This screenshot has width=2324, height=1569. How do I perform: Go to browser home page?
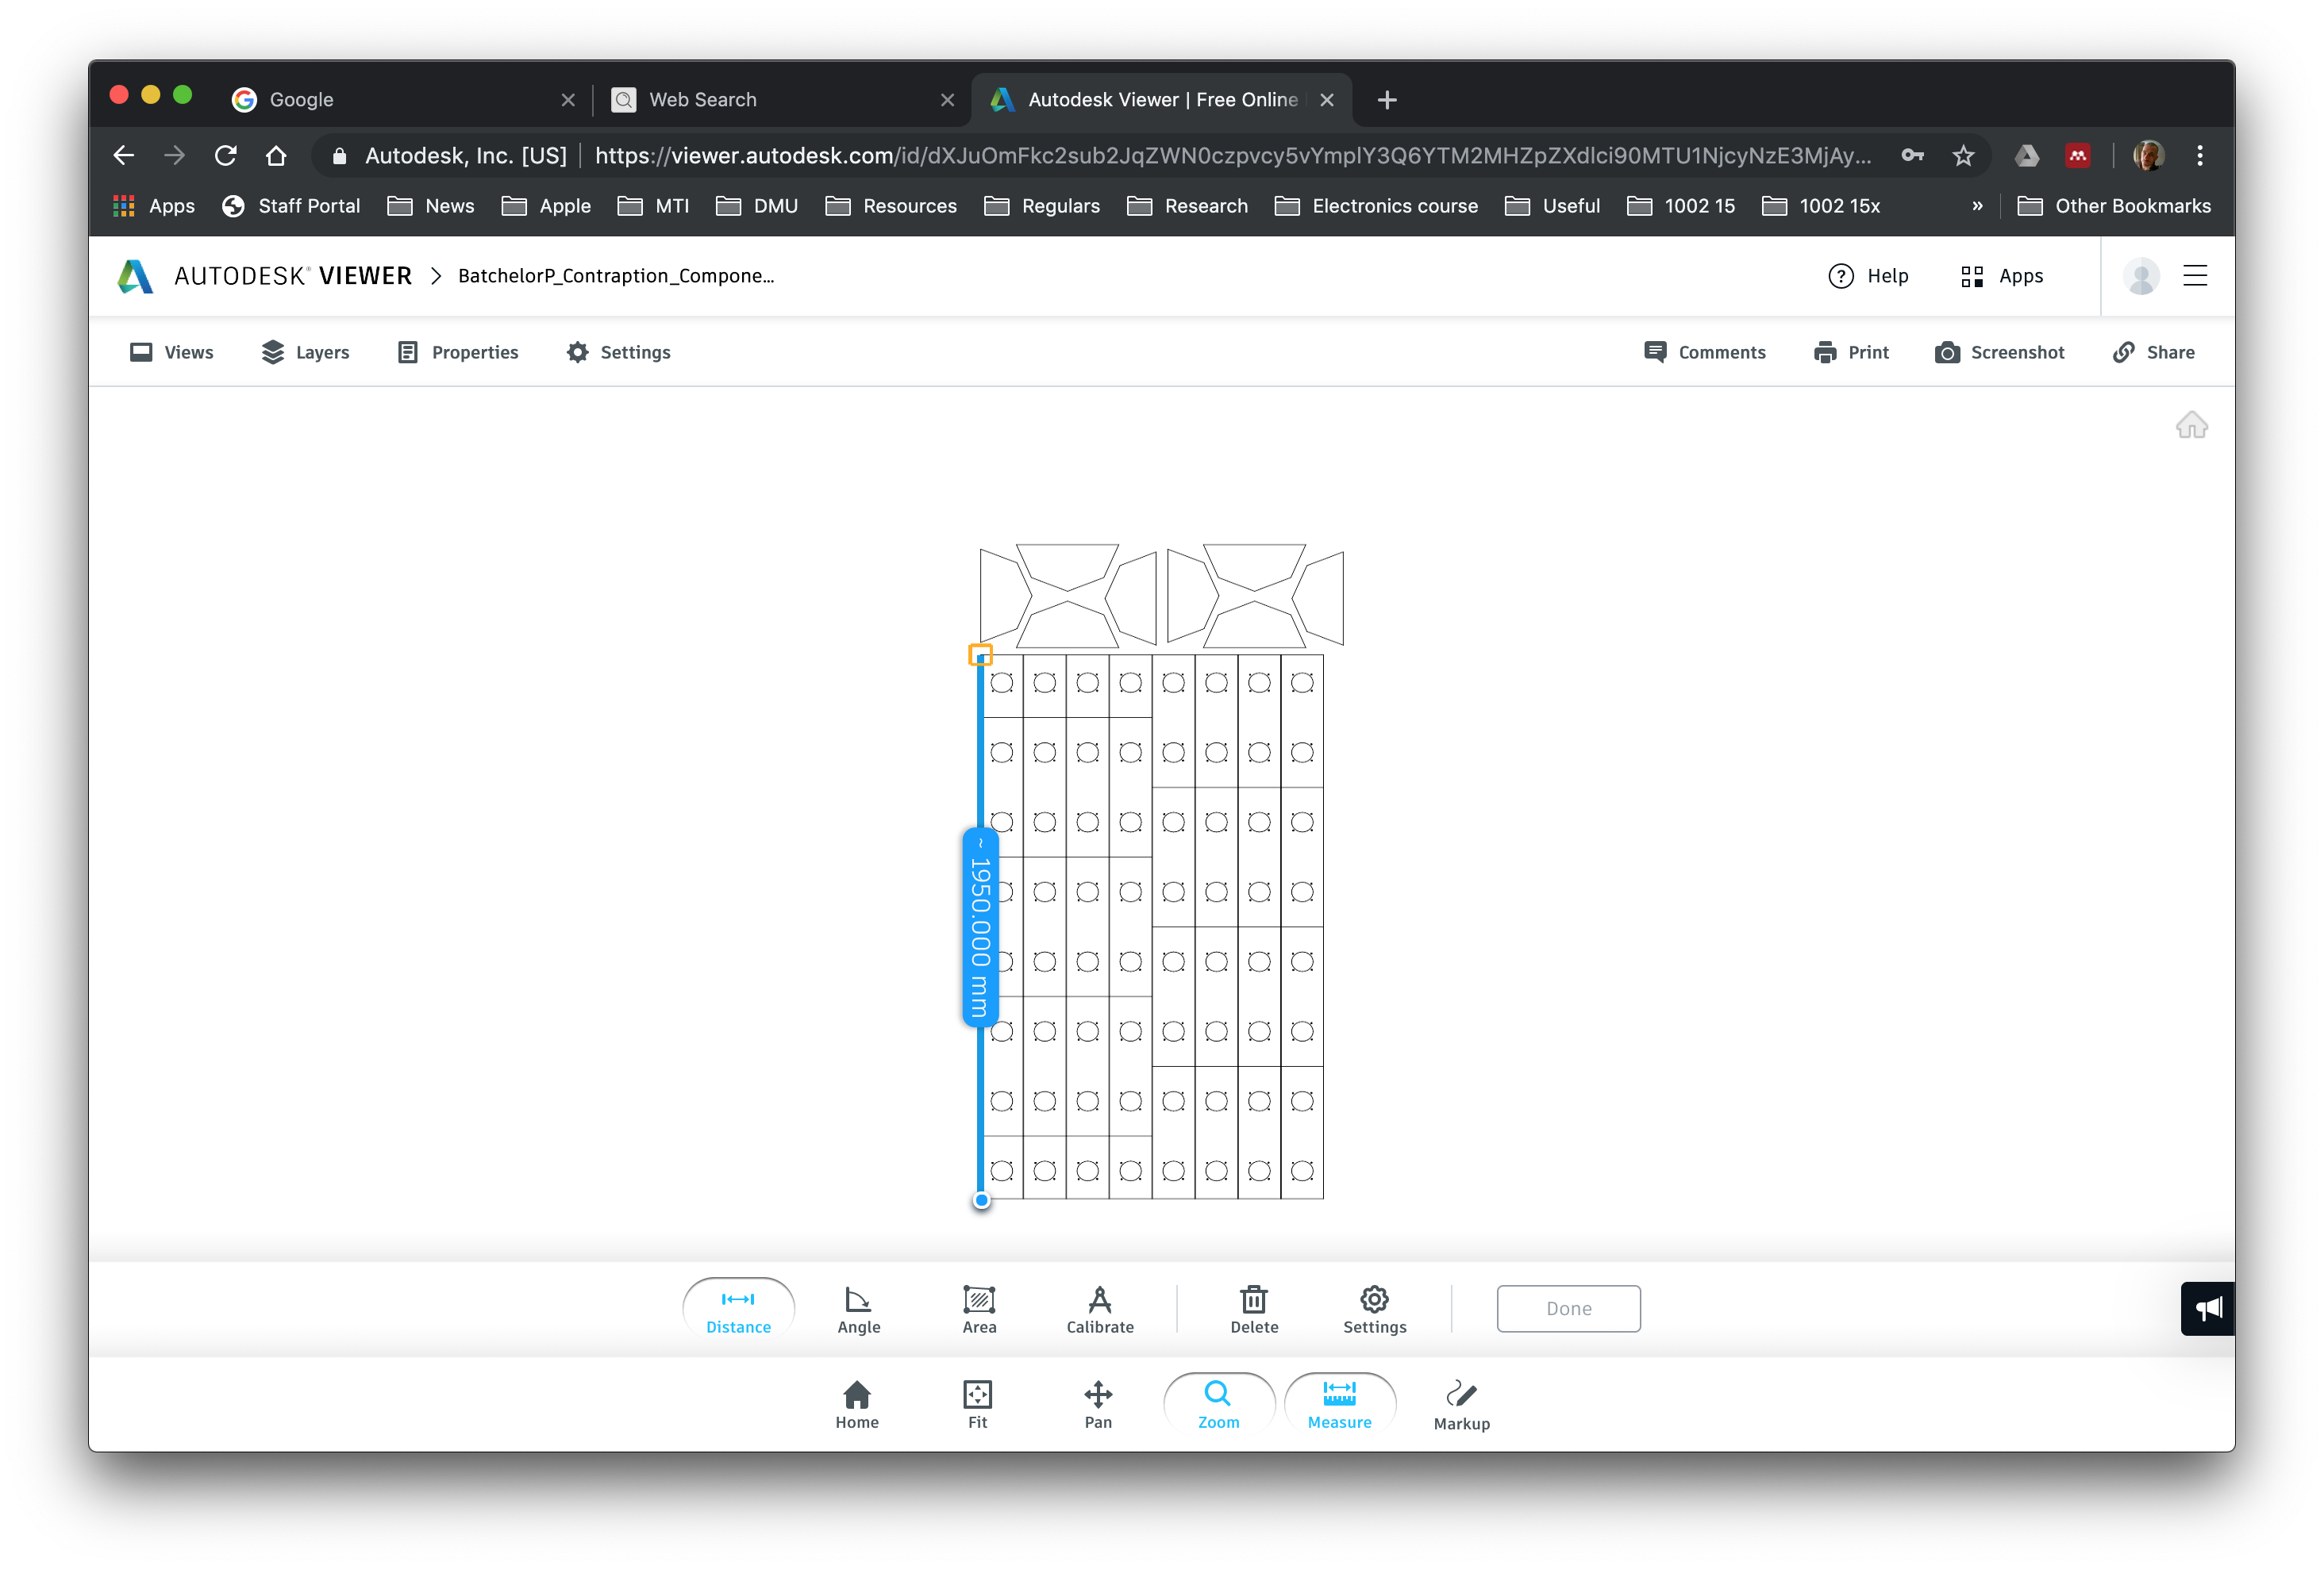(x=276, y=155)
